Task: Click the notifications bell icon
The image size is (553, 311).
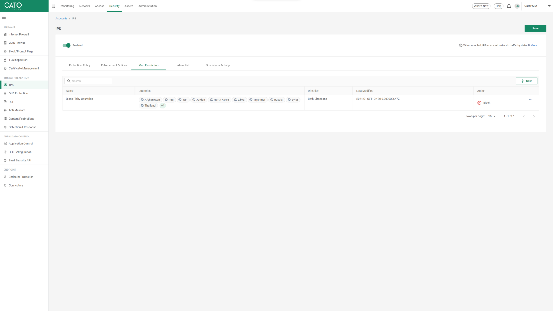Action: (x=509, y=6)
